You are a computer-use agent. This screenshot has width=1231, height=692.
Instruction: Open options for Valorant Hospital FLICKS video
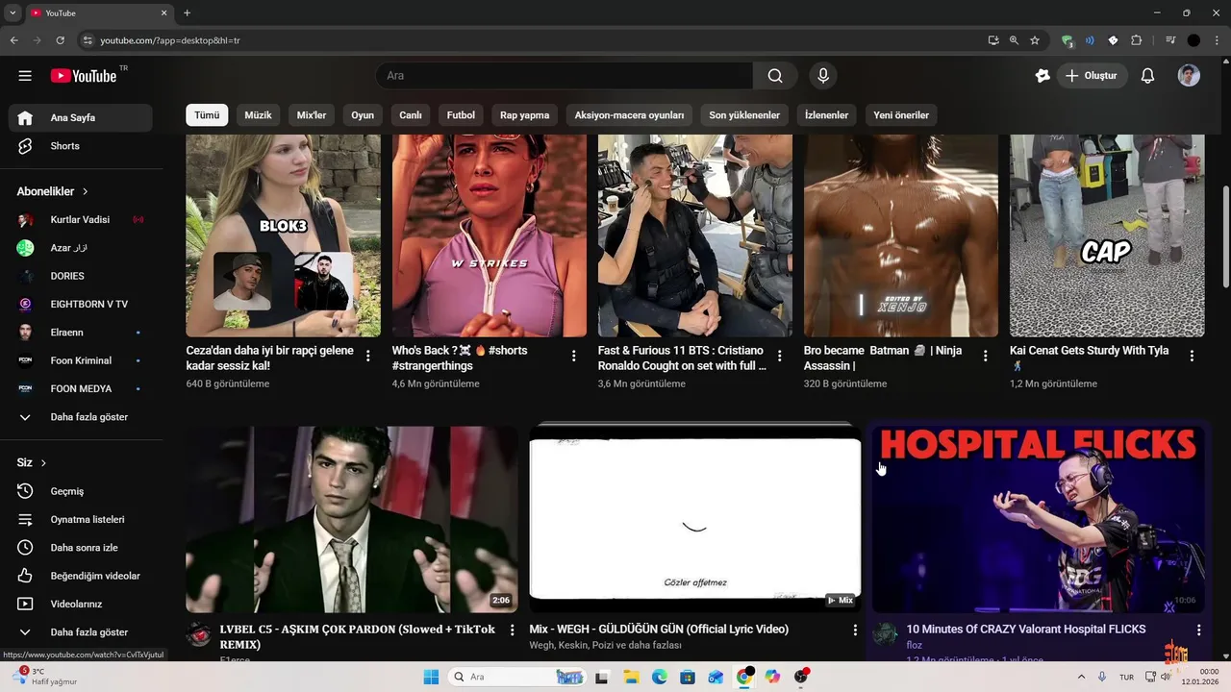click(1198, 630)
